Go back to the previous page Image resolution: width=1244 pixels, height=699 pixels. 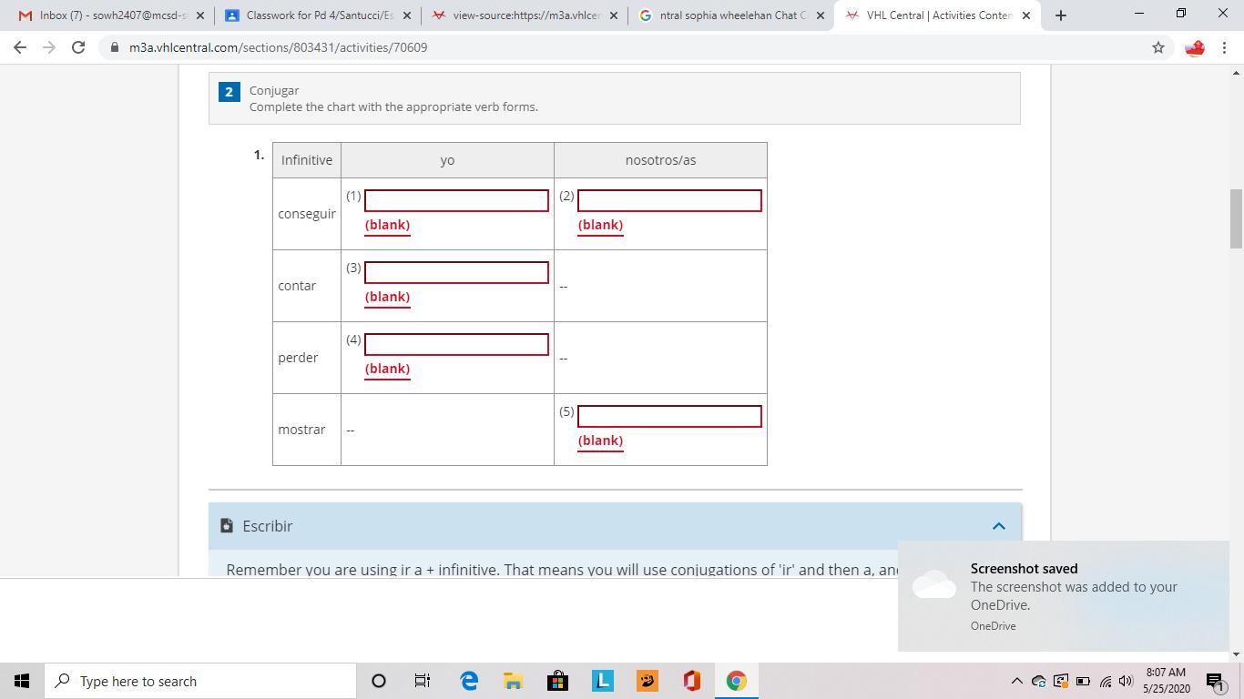point(20,47)
